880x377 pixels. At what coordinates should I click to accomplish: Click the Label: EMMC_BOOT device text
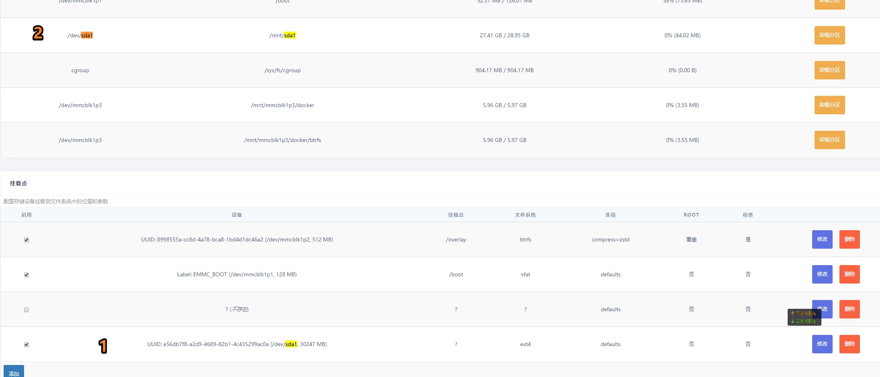[x=237, y=274]
